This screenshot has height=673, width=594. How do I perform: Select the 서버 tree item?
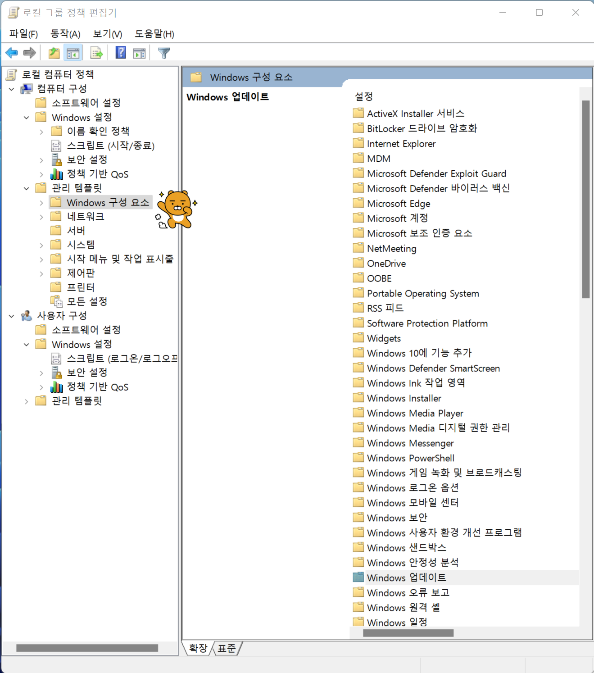76,231
